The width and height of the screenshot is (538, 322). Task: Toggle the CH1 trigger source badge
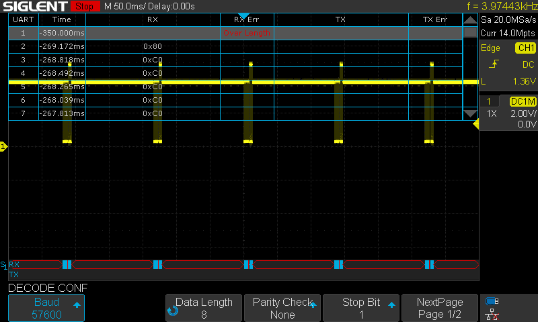pos(525,48)
